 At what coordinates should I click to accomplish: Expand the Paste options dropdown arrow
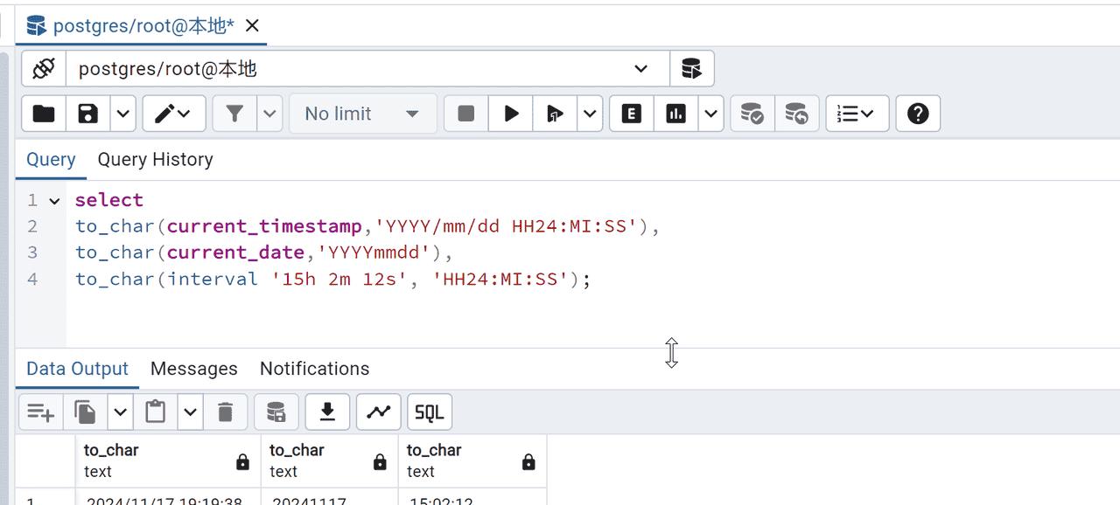pyautogui.click(x=190, y=412)
